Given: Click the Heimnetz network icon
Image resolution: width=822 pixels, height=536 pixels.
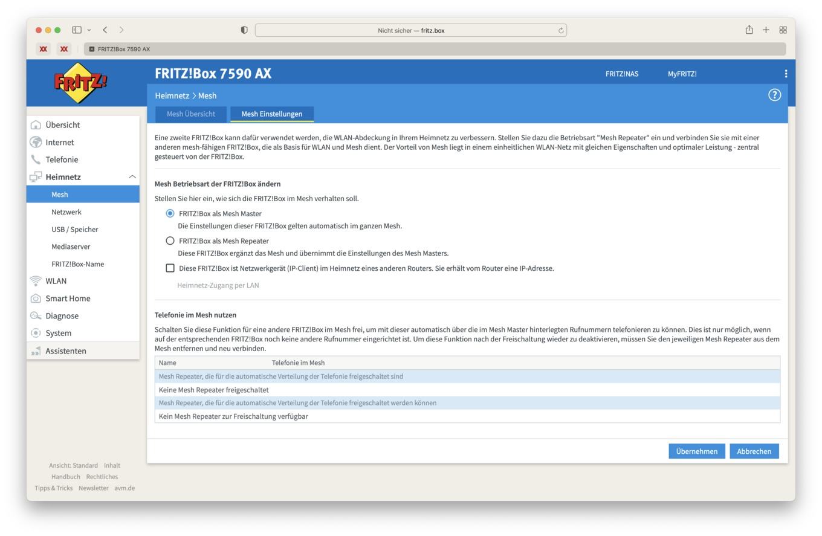Looking at the screenshot, I should [x=36, y=177].
